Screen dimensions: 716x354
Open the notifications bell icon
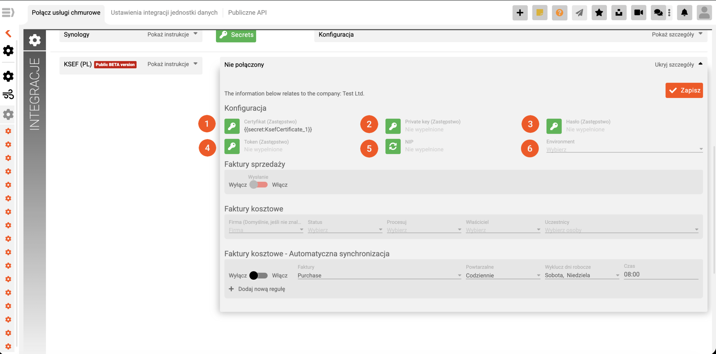click(684, 13)
